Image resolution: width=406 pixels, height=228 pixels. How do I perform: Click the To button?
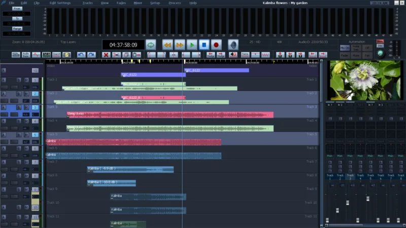(x=17, y=19)
